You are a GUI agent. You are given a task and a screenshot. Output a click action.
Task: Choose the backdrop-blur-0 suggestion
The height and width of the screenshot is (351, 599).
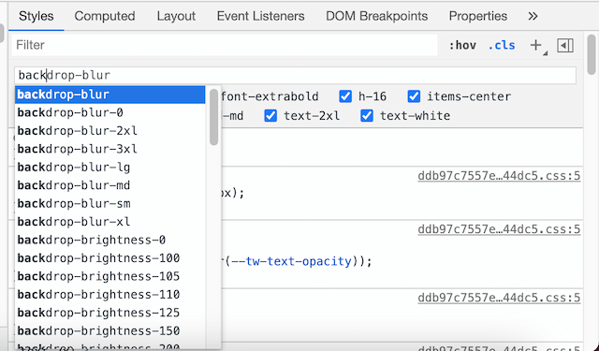(x=110, y=112)
